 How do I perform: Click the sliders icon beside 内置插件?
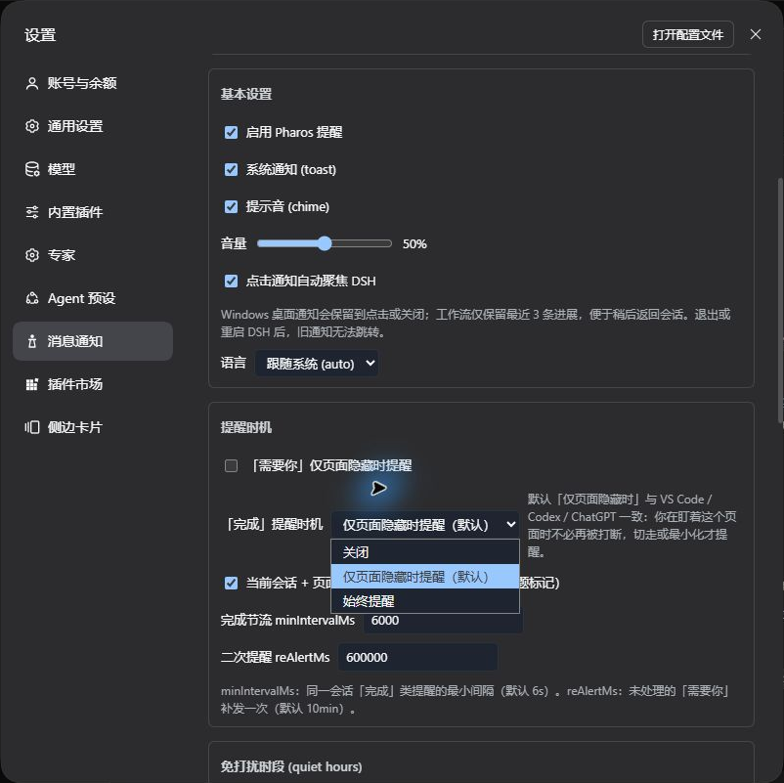pyautogui.click(x=32, y=212)
